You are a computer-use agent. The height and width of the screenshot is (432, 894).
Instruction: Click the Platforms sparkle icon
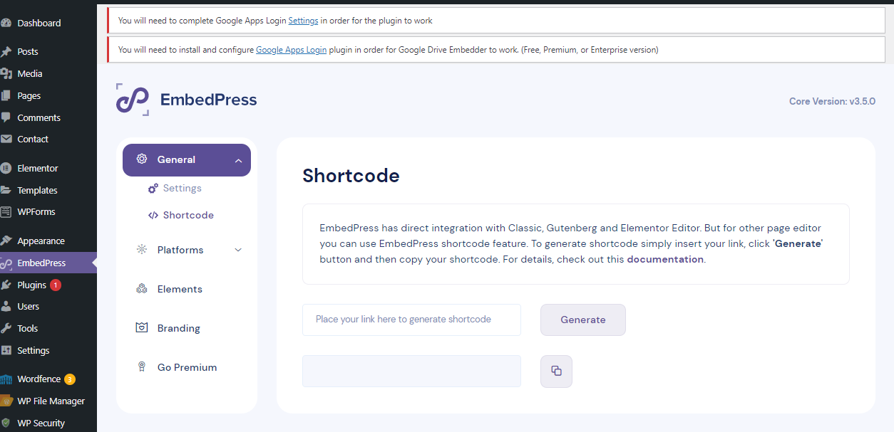click(142, 250)
